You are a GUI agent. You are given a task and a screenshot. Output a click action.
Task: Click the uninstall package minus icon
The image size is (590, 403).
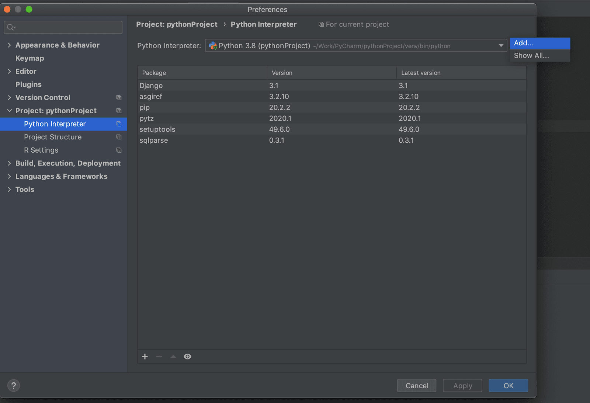159,357
